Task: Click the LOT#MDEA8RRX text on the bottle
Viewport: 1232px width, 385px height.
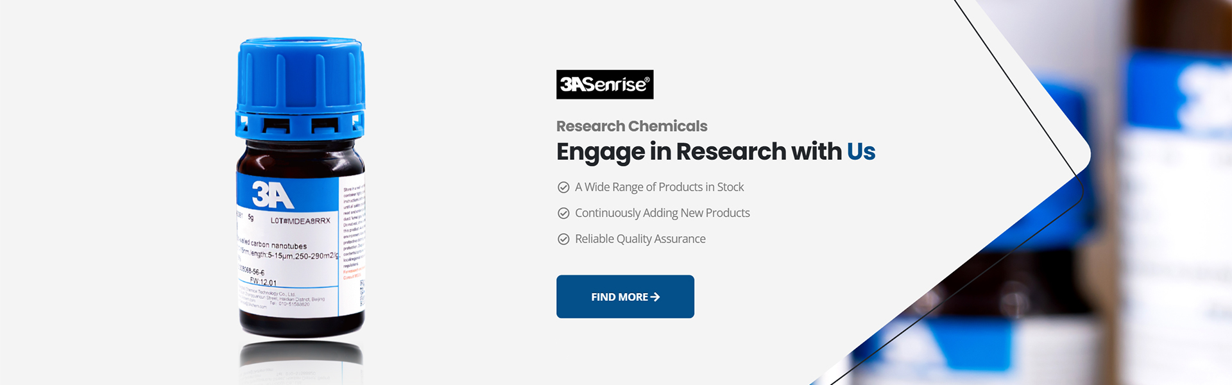Action: click(300, 221)
